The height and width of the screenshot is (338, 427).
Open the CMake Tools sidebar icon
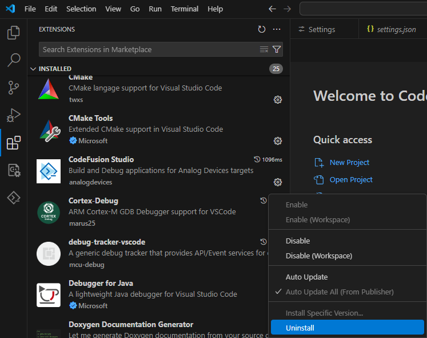(x=13, y=170)
